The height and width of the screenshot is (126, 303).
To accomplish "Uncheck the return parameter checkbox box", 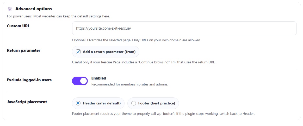I will (x=78, y=52).
